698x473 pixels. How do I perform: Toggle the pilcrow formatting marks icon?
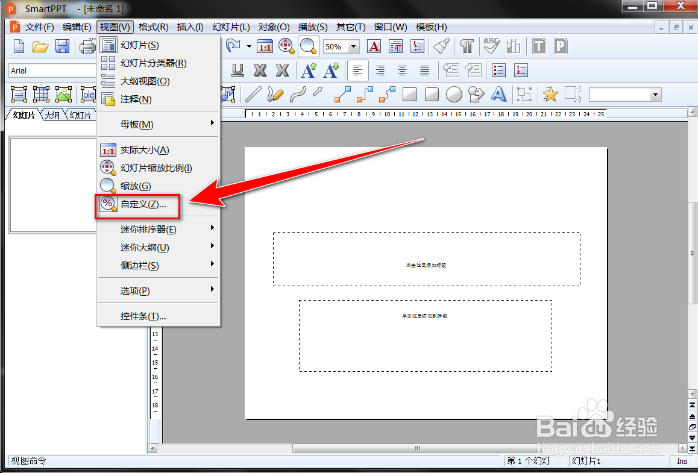click(467, 46)
